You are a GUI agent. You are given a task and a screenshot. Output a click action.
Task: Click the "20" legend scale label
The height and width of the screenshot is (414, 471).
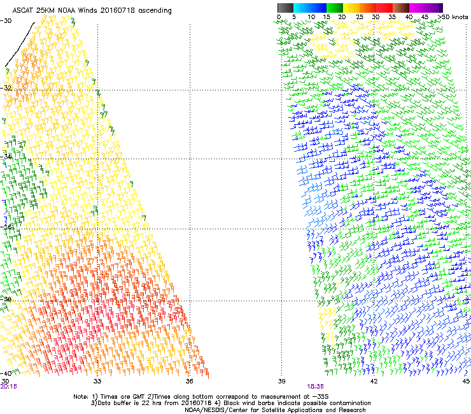click(342, 17)
